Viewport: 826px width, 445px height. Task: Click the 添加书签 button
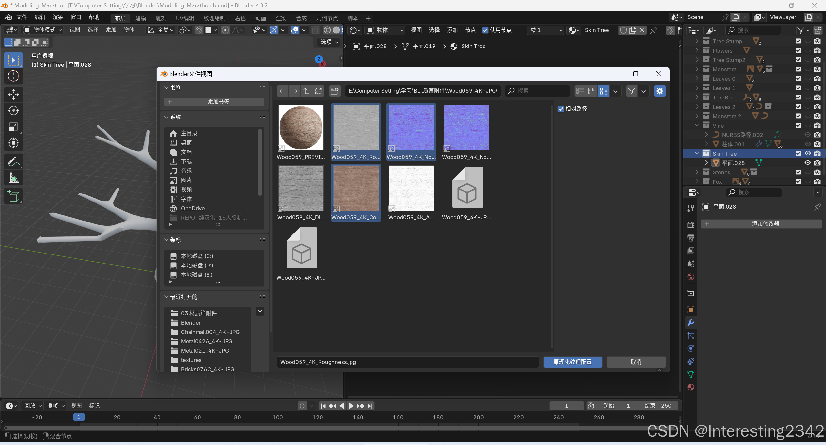pos(214,102)
